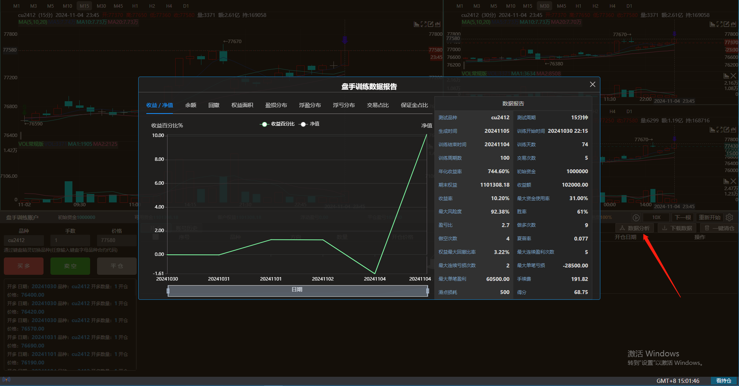The height and width of the screenshot is (386, 739).
Task: Click the 年化收益率 value 744.60%
Action: 498,171
